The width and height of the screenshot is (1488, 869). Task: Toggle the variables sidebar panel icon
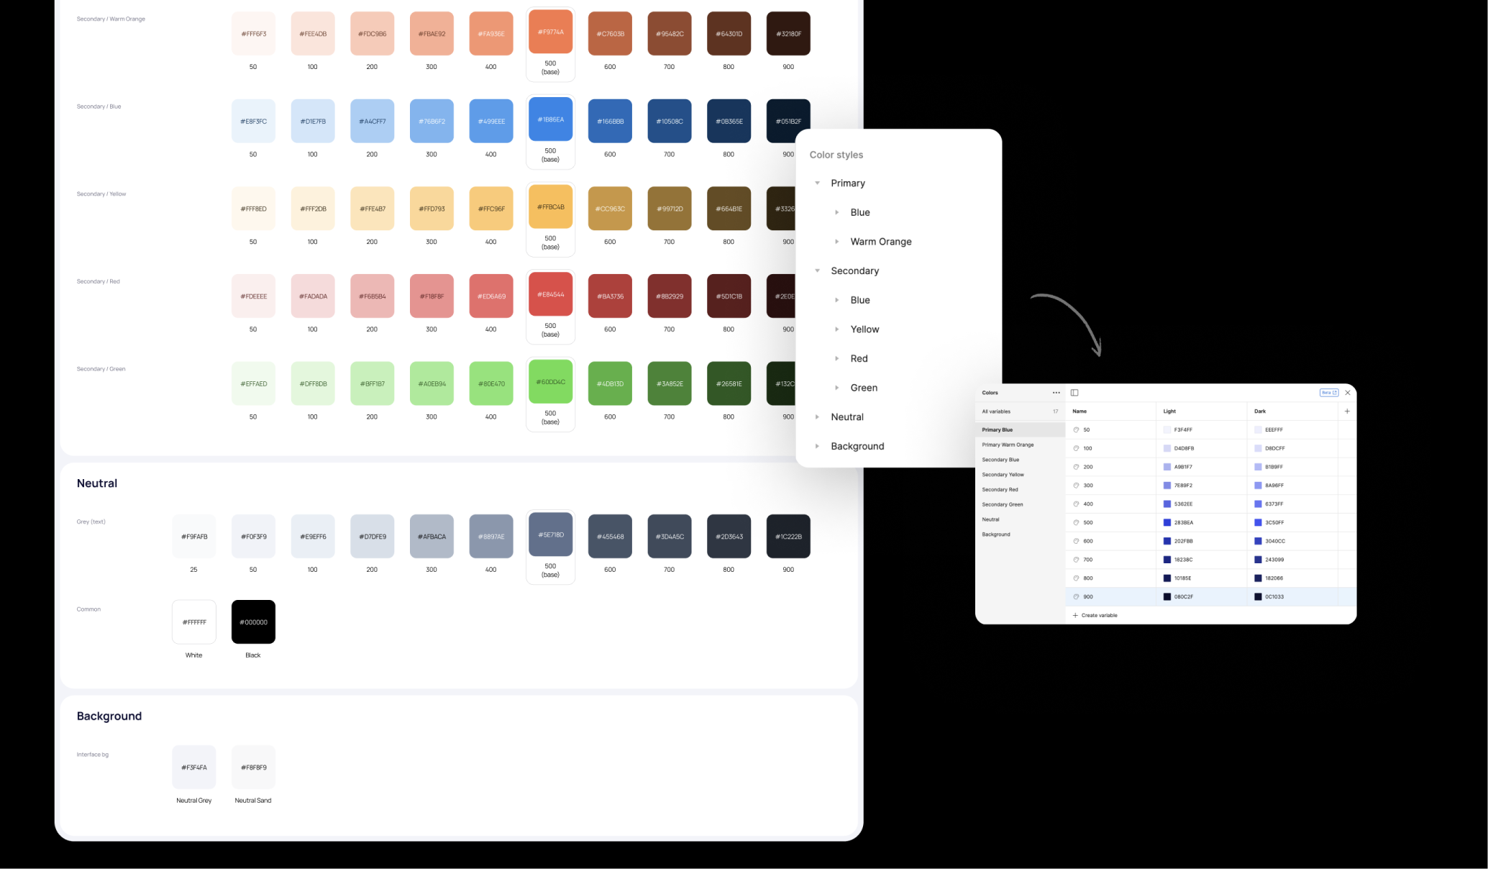pos(1074,393)
